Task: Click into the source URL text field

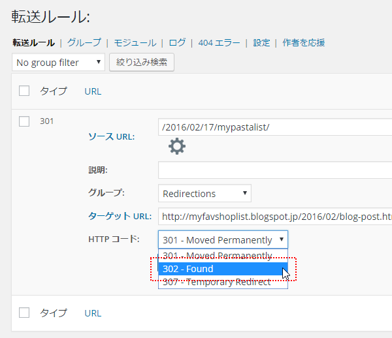Action: [x=274, y=127]
